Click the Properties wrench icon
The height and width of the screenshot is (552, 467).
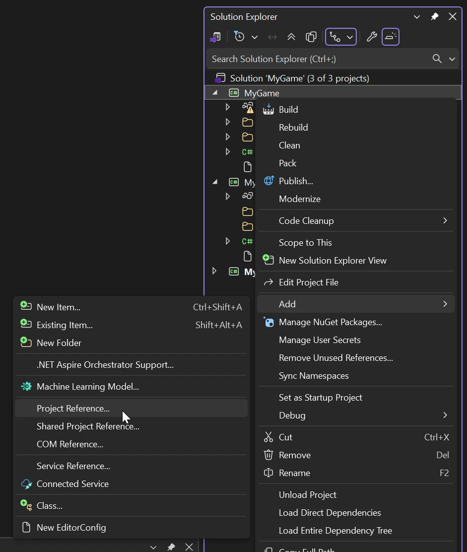tap(372, 37)
